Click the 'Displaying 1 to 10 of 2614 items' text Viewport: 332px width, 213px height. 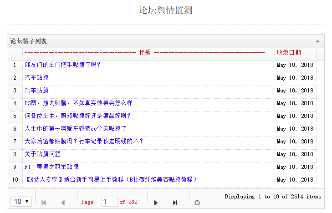click(x=273, y=197)
